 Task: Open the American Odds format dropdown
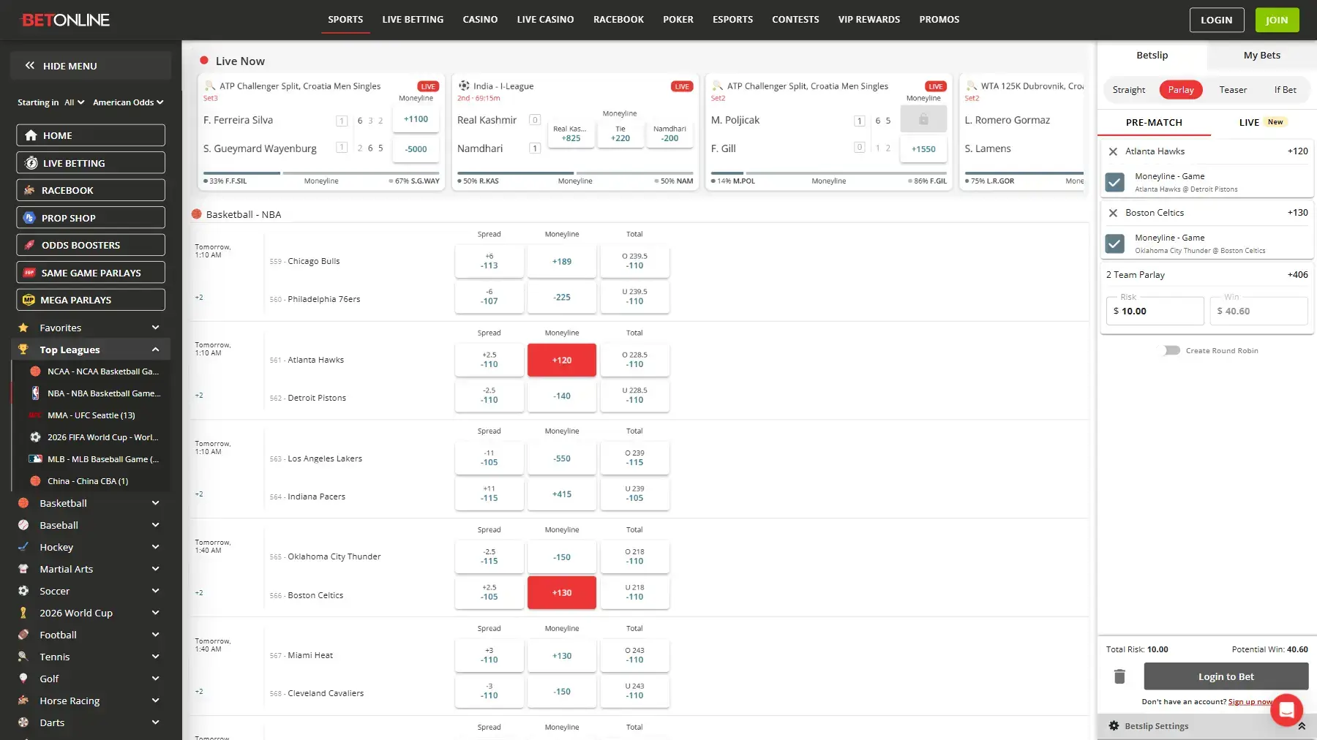coord(128,102)
